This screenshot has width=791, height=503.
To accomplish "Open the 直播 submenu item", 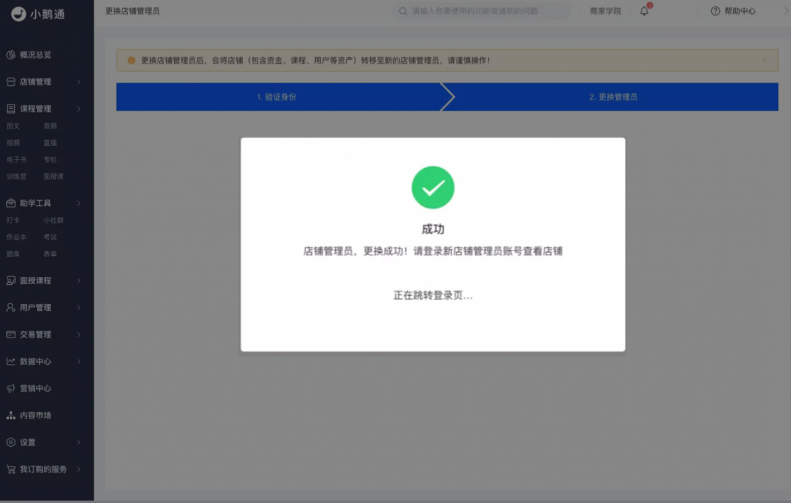I will click(x=50, y=143).
